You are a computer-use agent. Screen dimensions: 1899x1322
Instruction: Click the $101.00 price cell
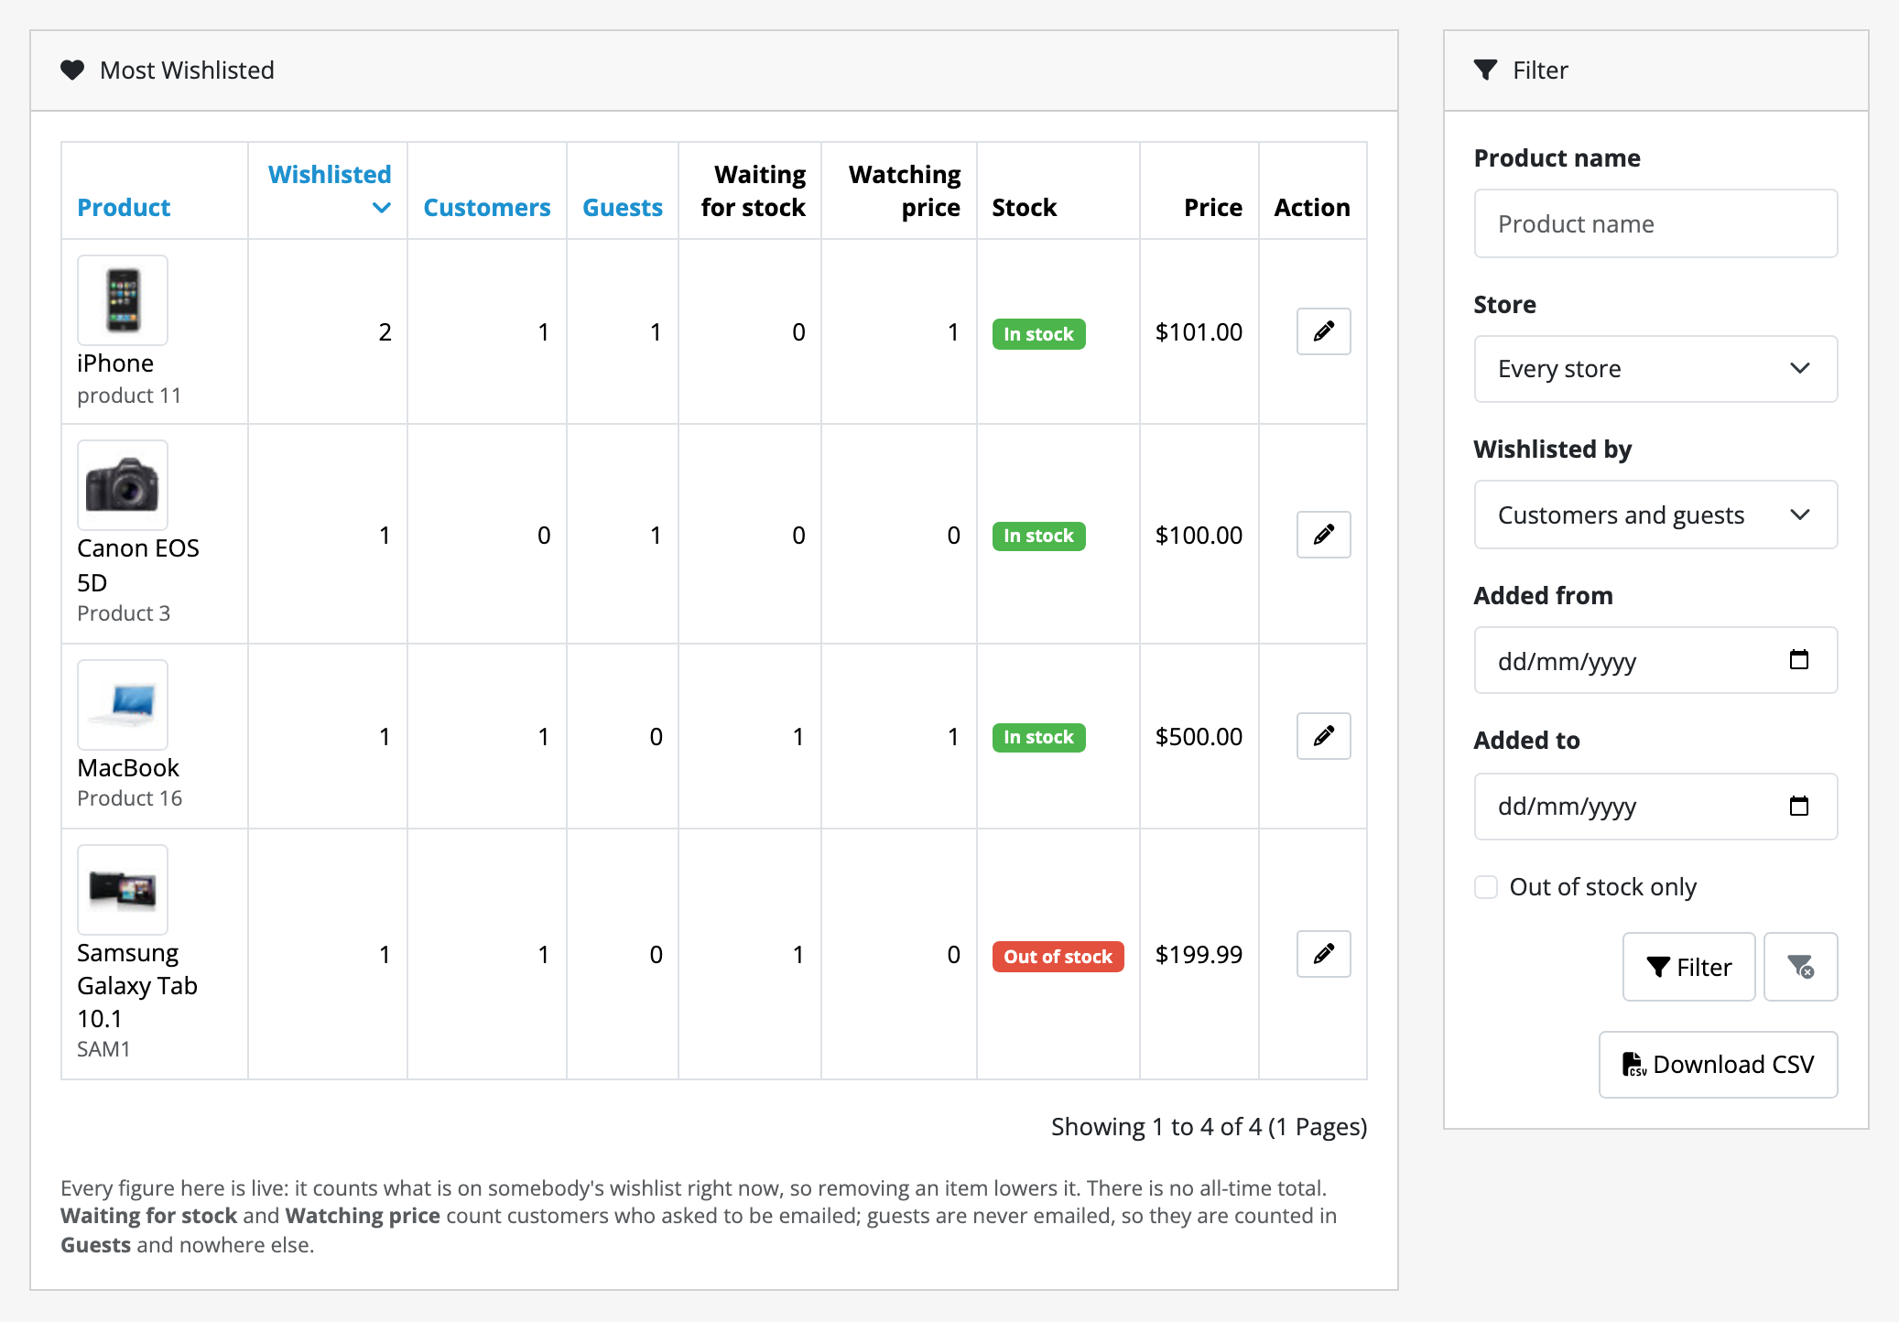point(1199,332)
